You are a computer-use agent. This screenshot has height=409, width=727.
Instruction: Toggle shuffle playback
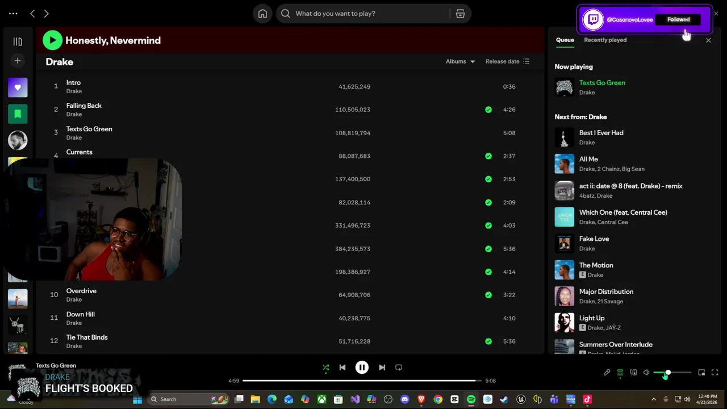click(325, 368)
